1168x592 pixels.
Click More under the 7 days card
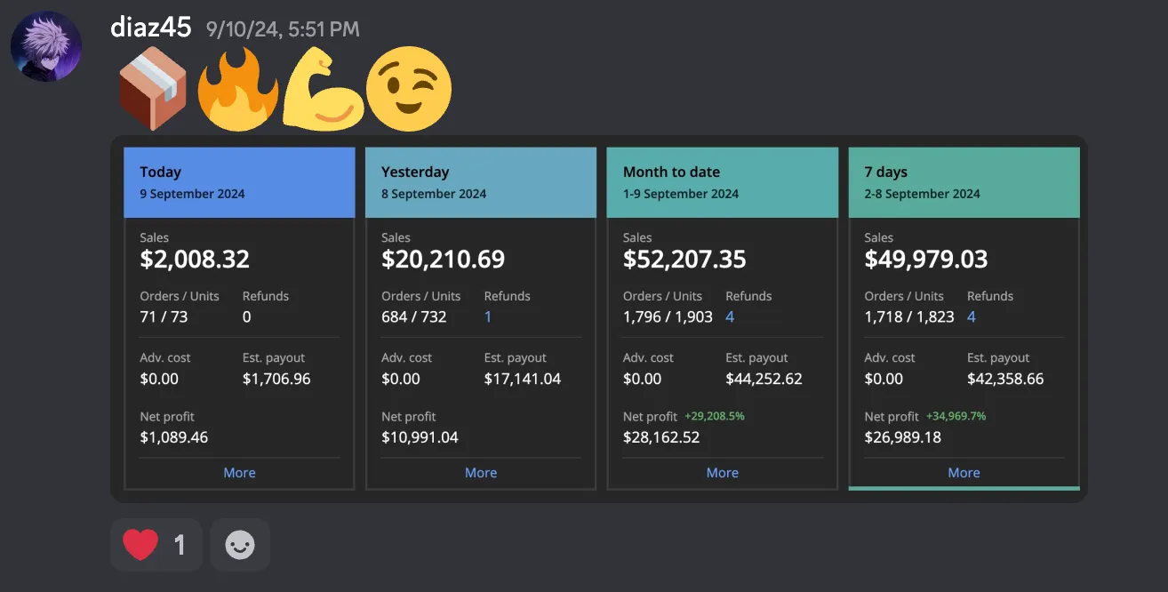[x=964, y=473]
